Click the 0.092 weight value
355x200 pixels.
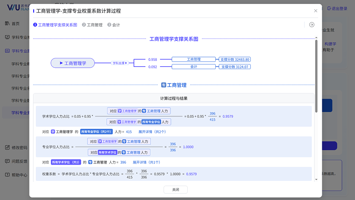(x=153, y=67)
